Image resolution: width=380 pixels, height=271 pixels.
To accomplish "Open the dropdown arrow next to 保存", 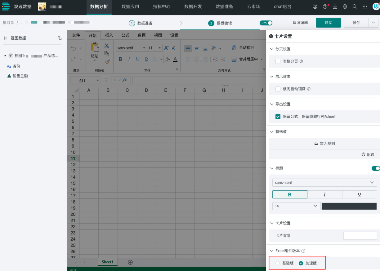I will [x=373, y=23].
